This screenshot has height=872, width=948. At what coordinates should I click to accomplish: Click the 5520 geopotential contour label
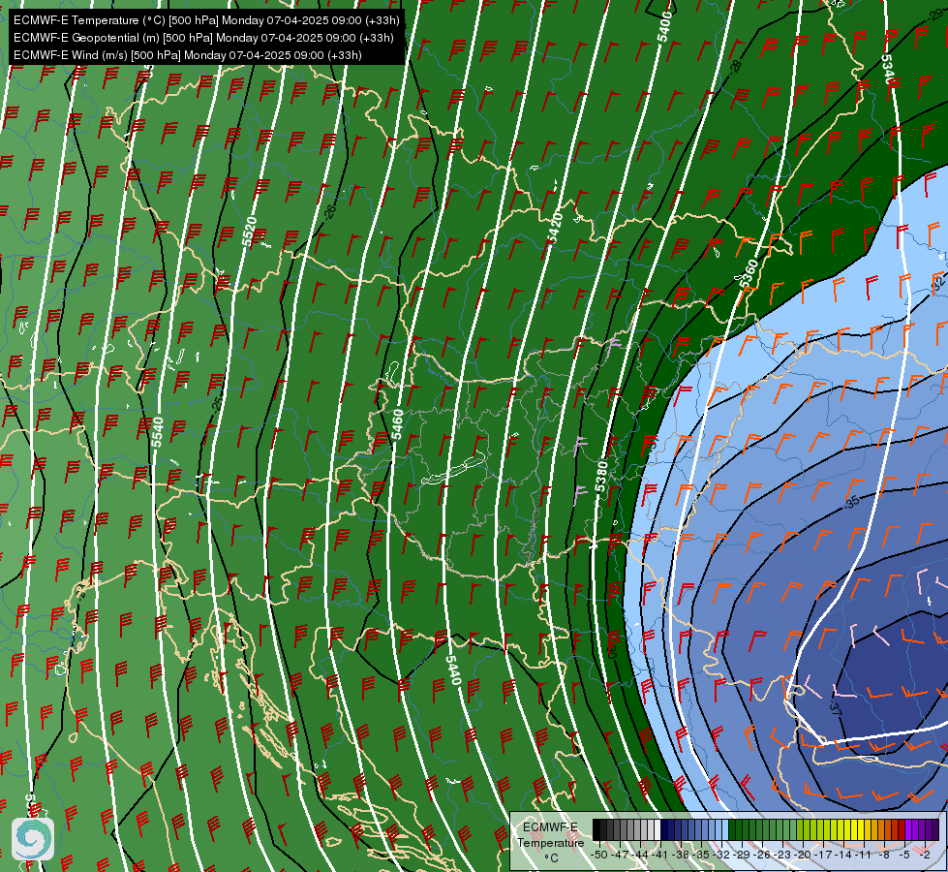point(249,232)
